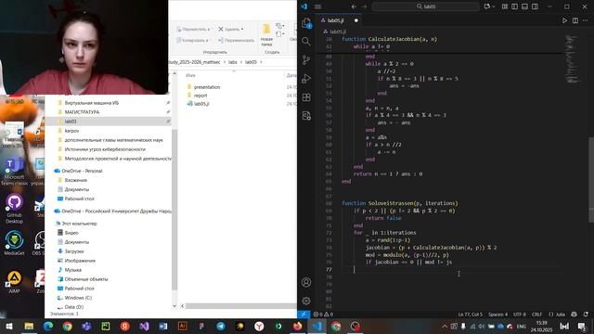The width and height of the screenshot is (594, 334).
Task: Open errors and warnings in status bar
Action: coord(323,315)
